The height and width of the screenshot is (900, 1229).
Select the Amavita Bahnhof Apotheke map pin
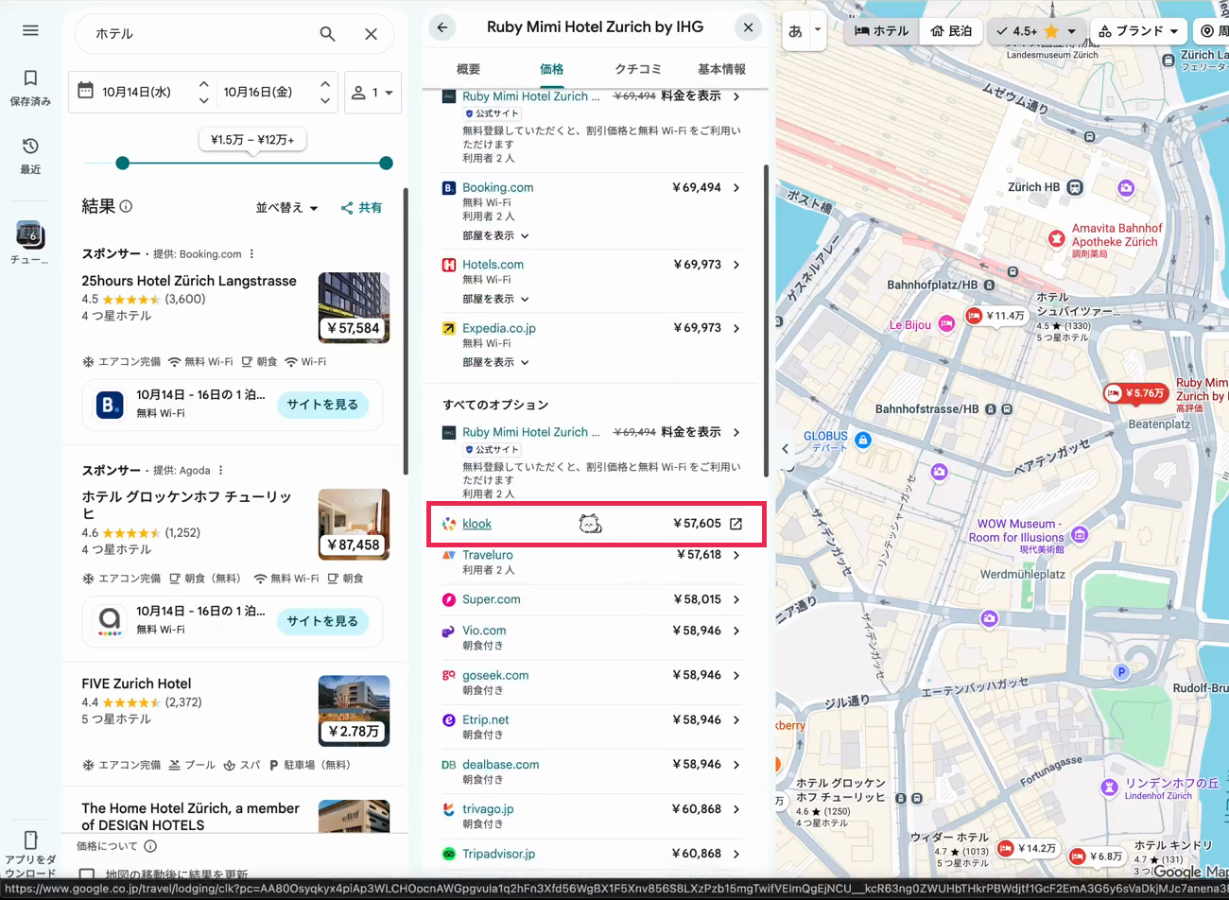(x=1056, y=238)
